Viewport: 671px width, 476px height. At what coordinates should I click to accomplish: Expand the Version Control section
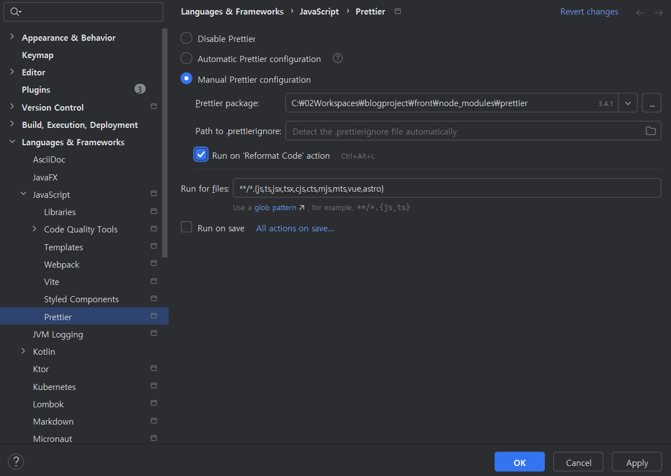pos(12,107)
